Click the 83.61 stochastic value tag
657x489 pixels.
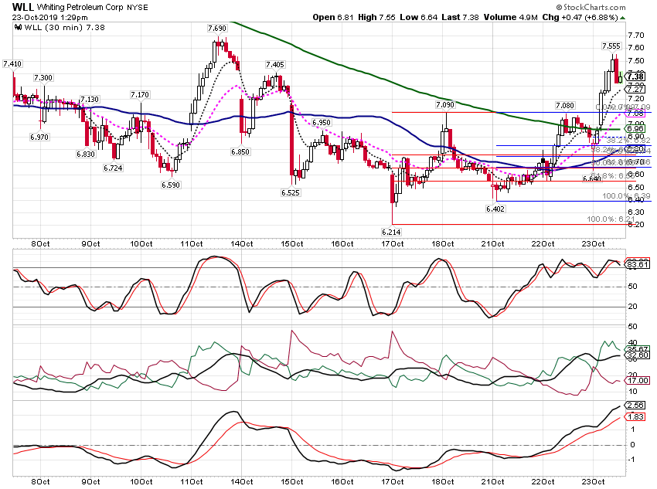[637, 265]
